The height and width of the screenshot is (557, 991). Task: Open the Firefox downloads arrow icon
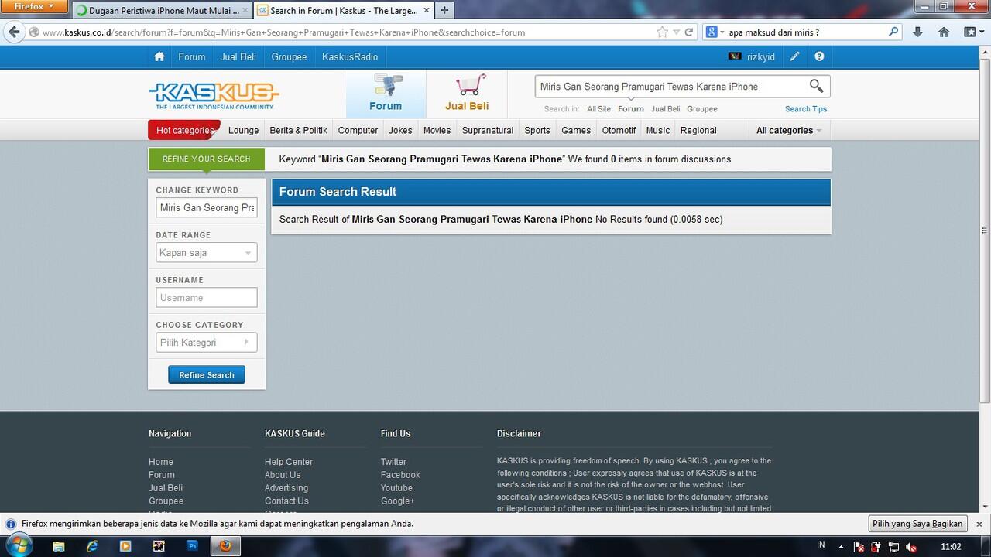[917, 32]
